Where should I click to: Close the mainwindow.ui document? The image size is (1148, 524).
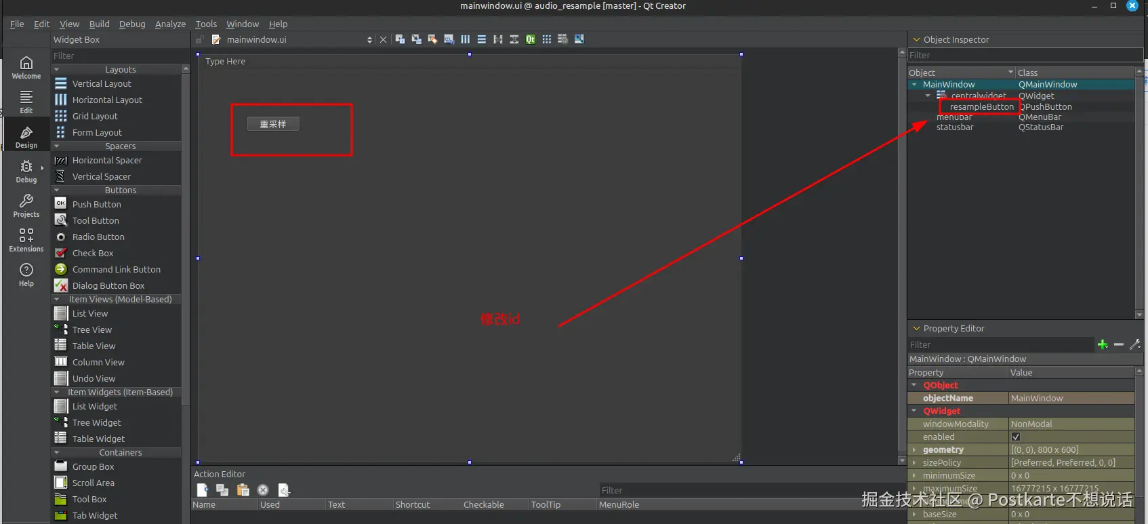click(383, 40)
